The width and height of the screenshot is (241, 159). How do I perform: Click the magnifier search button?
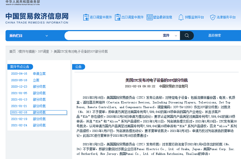pos(187,36)
